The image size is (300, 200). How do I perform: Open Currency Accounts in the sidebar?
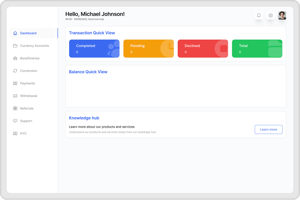(x=34, y=46)
